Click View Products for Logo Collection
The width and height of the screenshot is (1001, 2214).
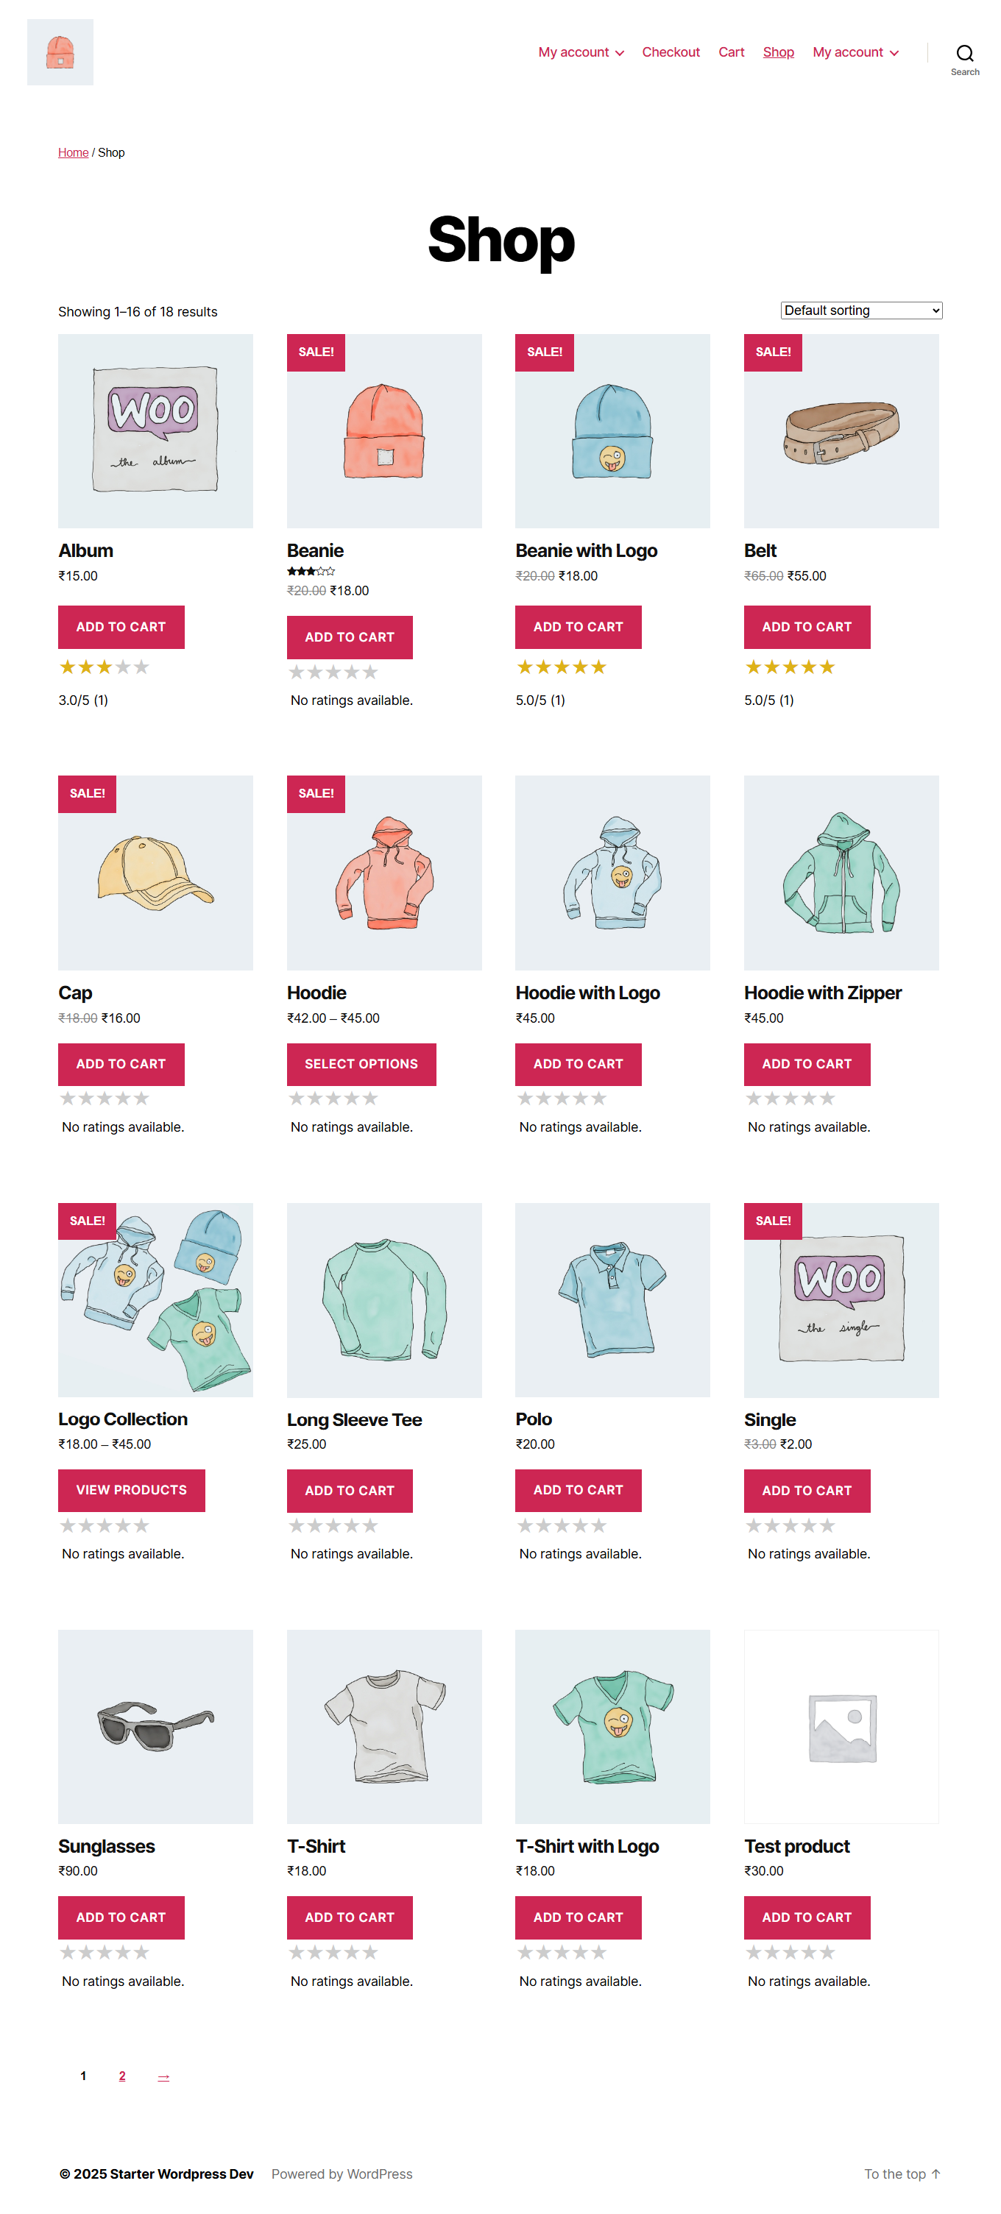[132, 1490]
